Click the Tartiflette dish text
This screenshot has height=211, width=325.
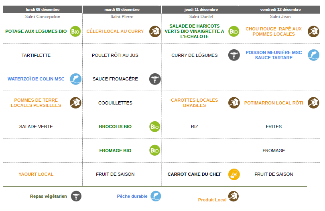pos(36,55)
